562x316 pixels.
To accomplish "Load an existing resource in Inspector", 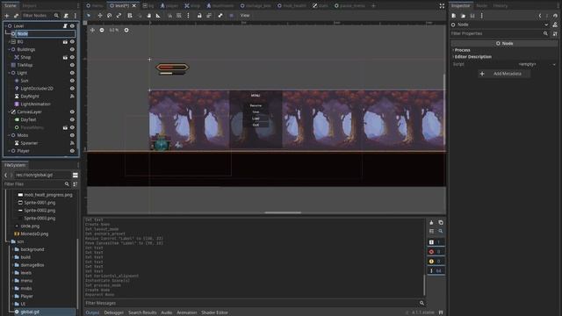I will [x=463, y=16].
